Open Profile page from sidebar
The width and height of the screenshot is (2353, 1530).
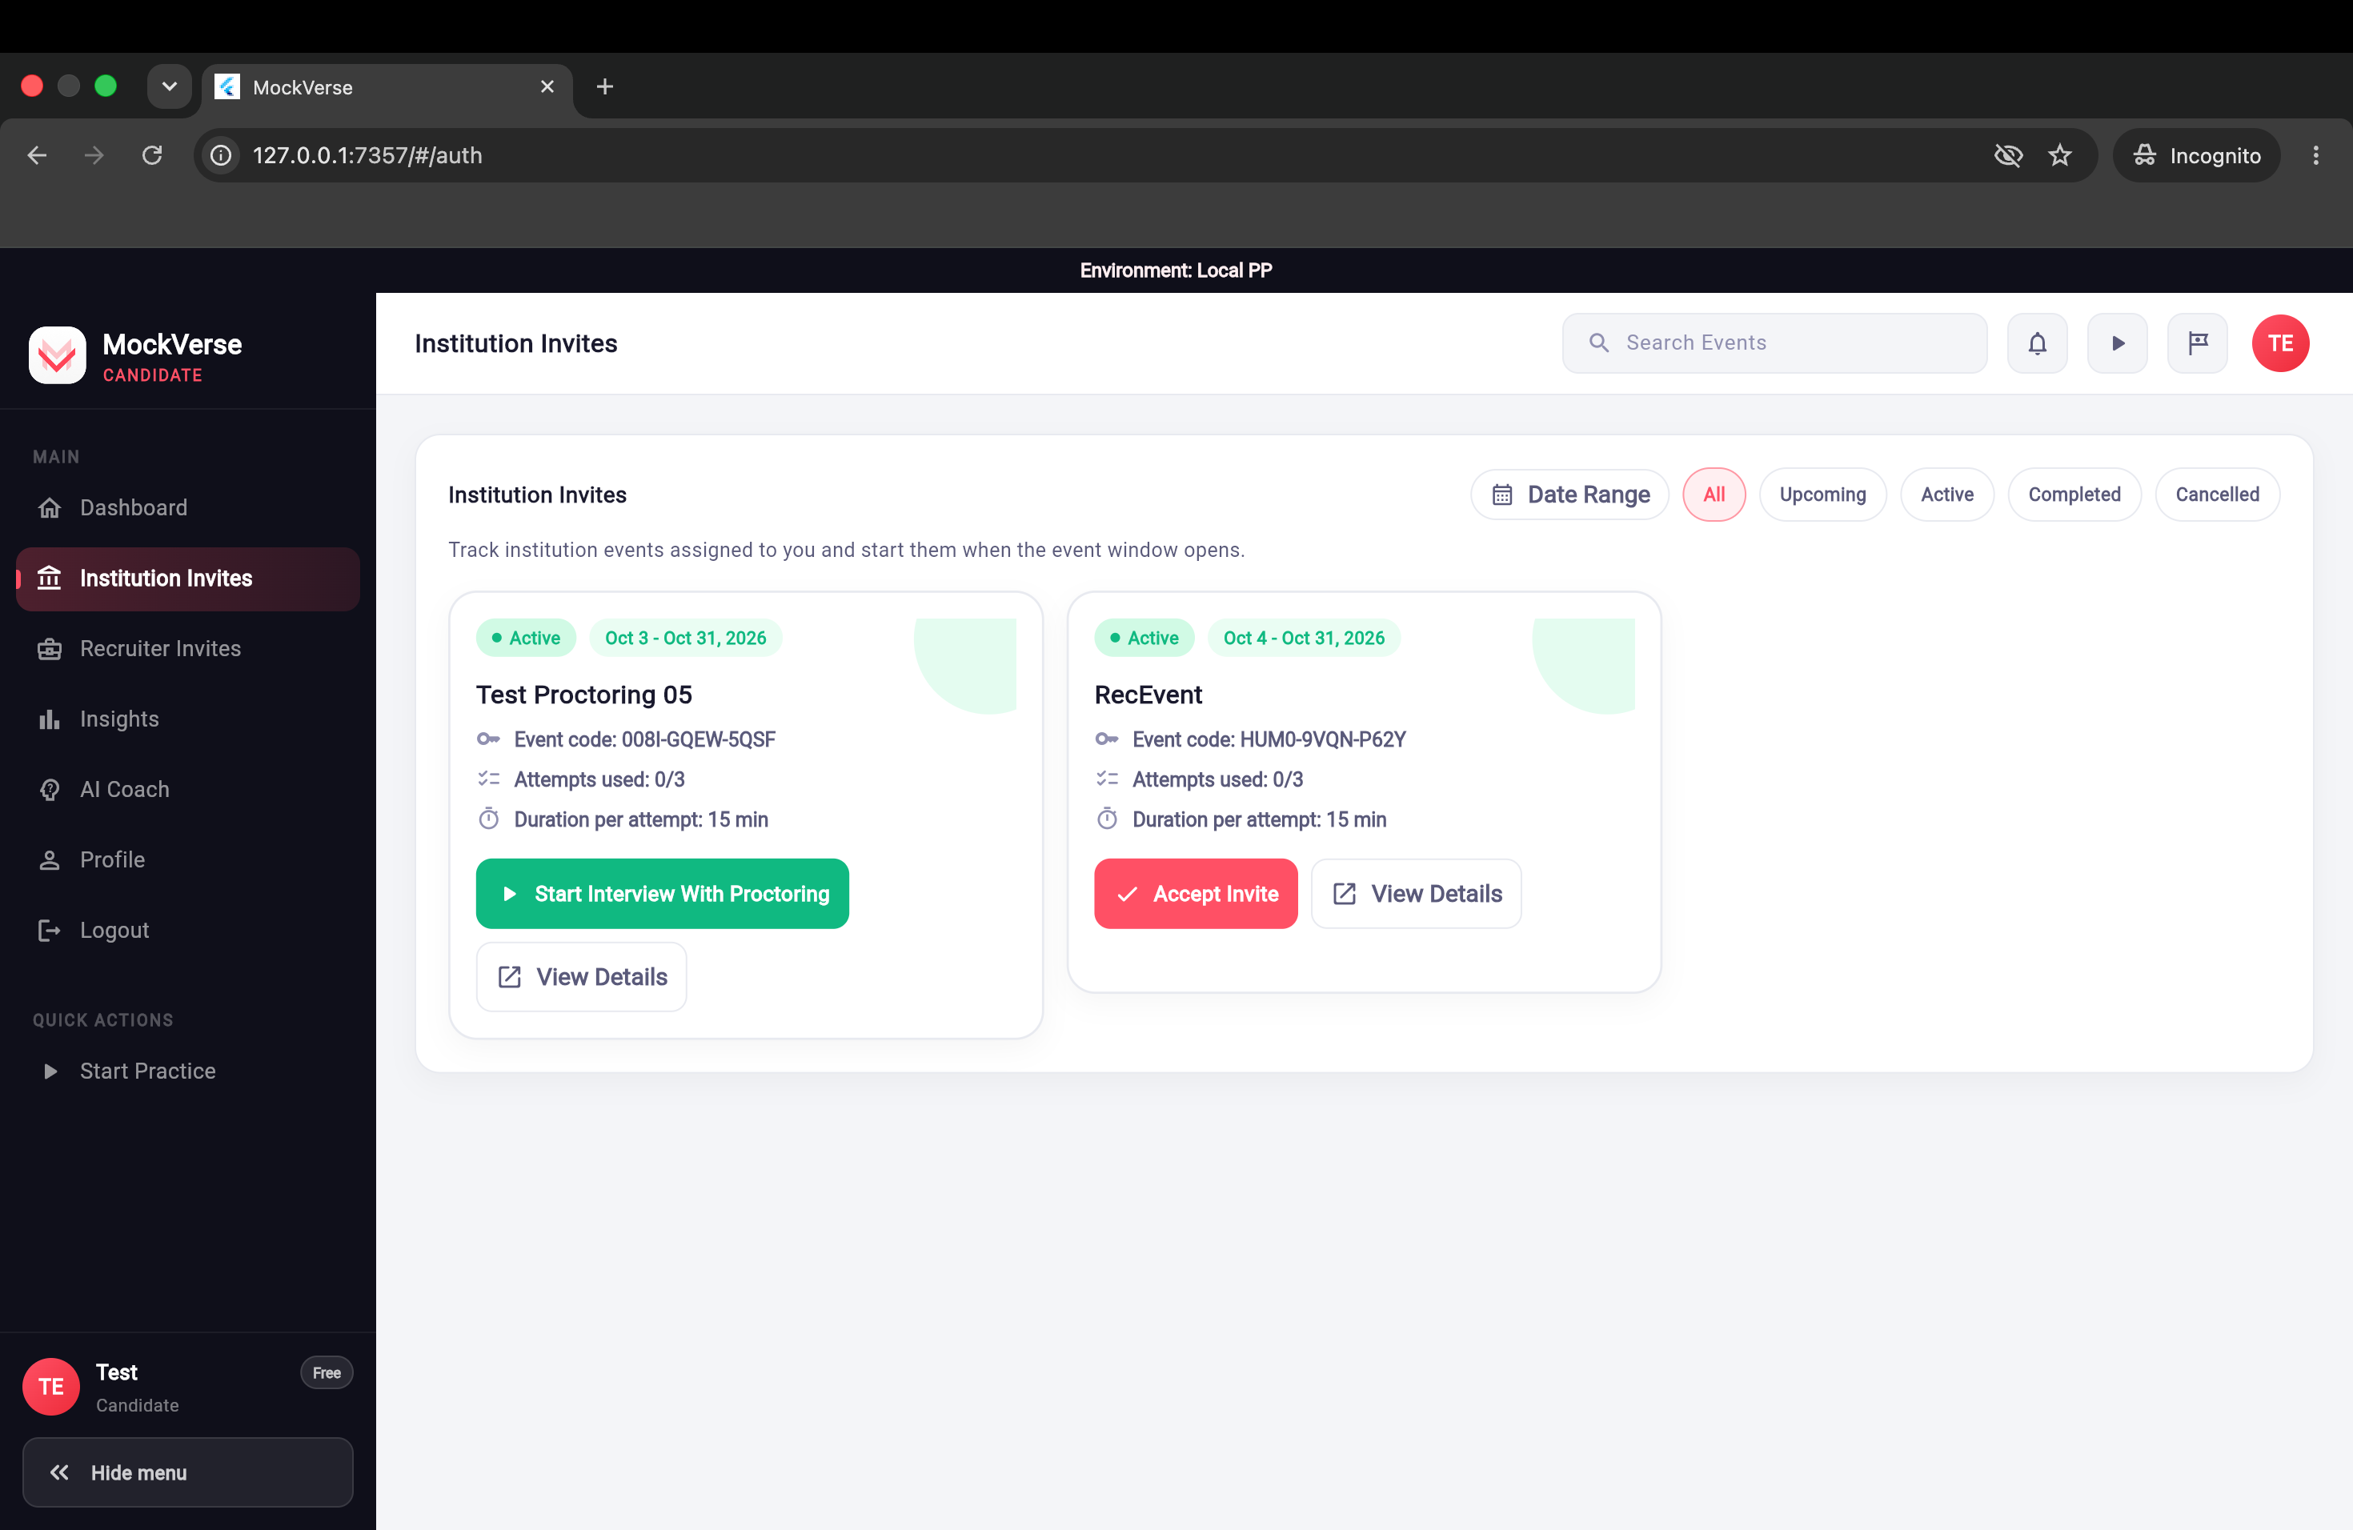[x=188, y=860]
